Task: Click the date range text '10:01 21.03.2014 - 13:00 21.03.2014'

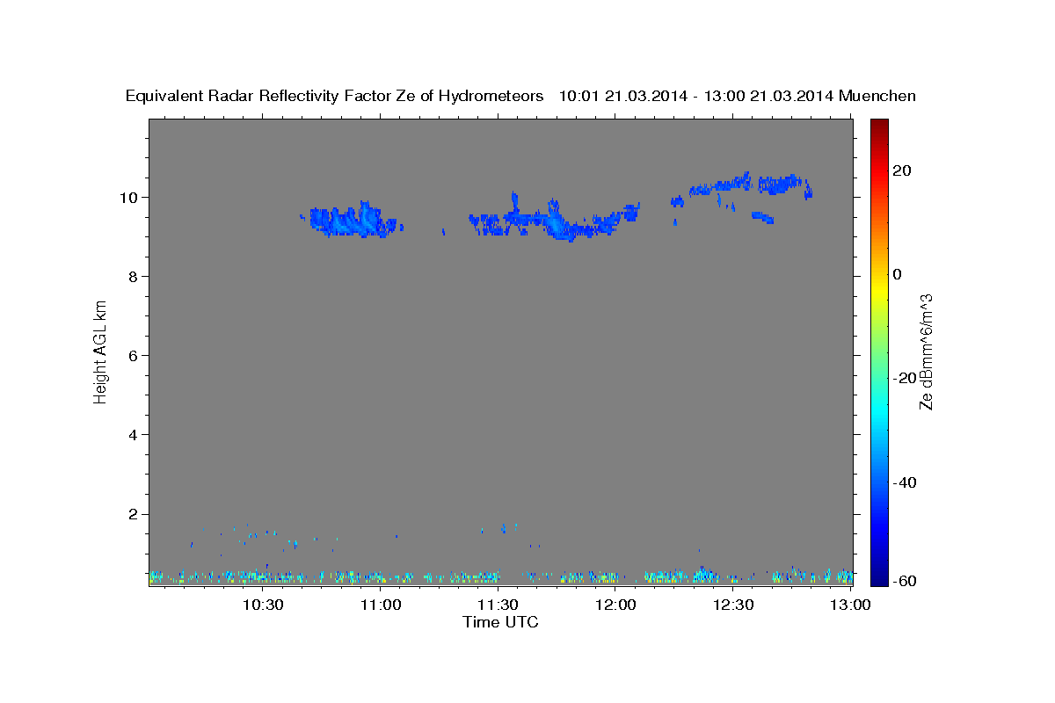Action: 696,96
